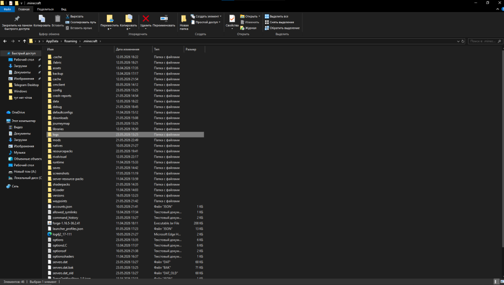Switch to Главная ribbon tab

24,10
